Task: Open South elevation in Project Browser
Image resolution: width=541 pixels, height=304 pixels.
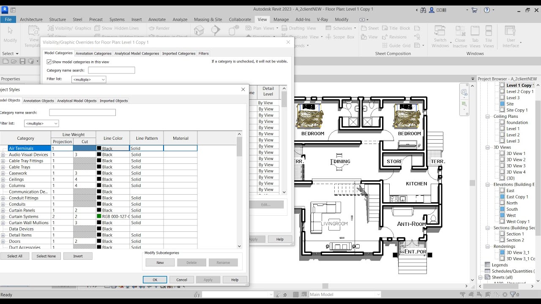Action: click(x=512, y=209)
